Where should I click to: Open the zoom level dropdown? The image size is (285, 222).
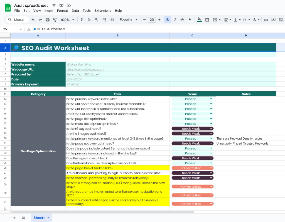point(67,20)
